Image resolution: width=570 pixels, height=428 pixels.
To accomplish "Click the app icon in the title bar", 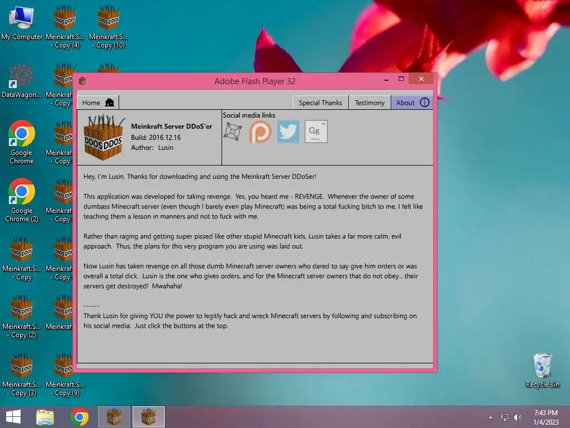I will point(82,81).
